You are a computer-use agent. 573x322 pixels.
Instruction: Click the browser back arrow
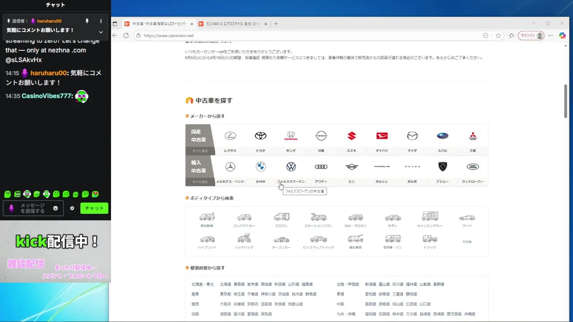click(x=115, y=35)
